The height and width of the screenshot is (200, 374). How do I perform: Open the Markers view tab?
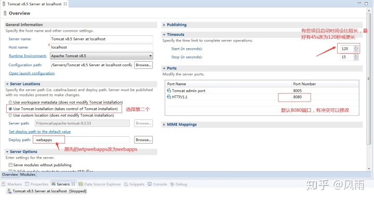11,184
